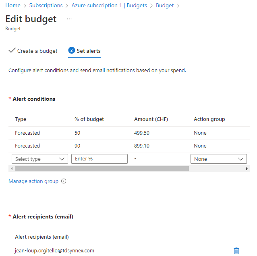
Task: Click the step 2 circle icon
Action: point(72,50)
